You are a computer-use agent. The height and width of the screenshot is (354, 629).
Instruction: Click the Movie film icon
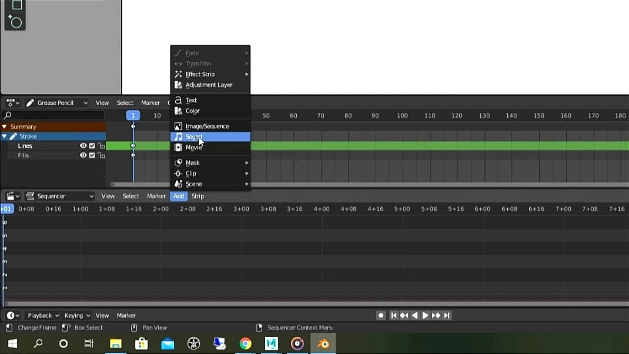pyautogui.click(x=178, y=147)
